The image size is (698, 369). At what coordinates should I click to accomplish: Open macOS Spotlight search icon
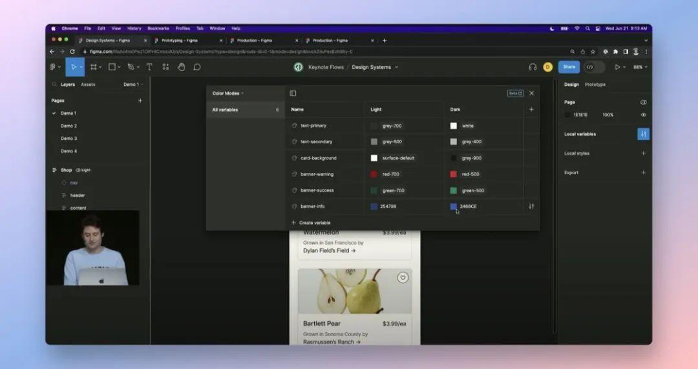pos(587,28)
